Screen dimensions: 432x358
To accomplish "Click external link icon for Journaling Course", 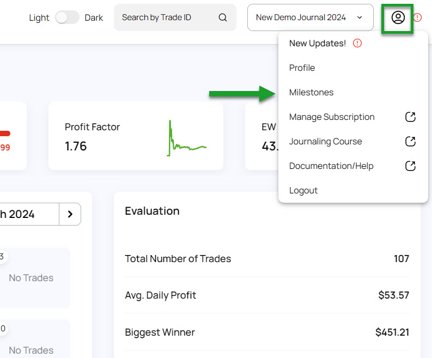I will (x=410, y=141).
